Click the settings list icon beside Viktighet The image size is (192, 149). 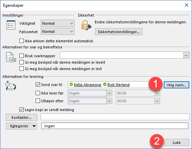(11, 25)
